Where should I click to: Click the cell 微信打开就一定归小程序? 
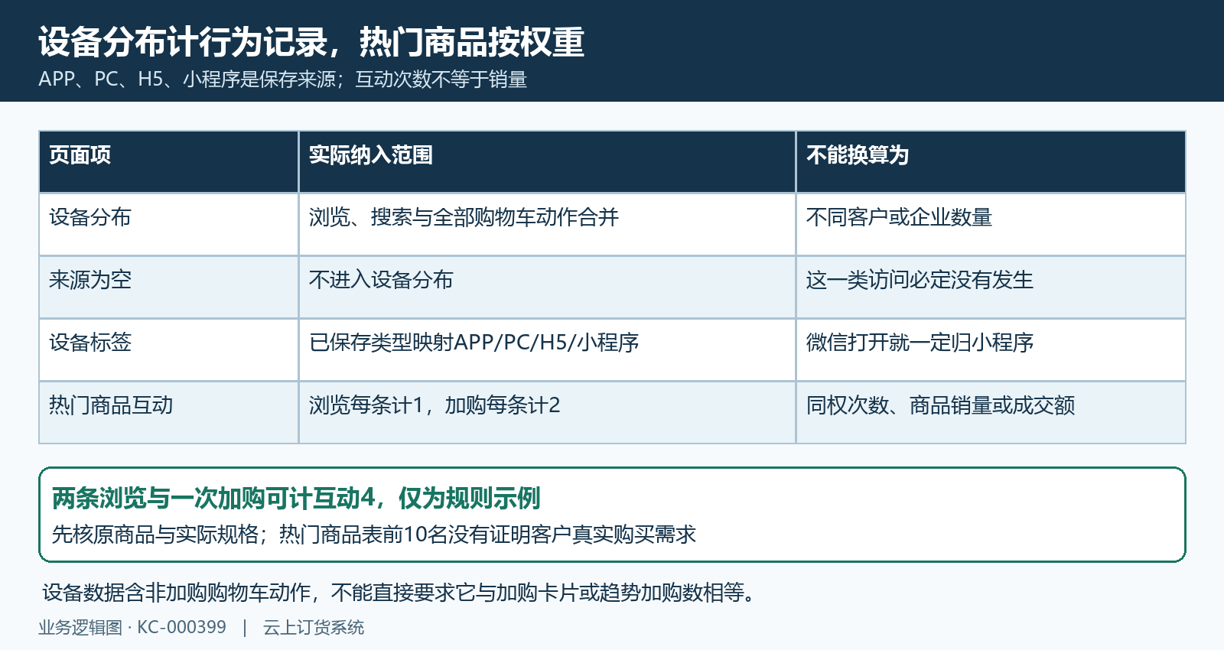click(x=991, y=349)
